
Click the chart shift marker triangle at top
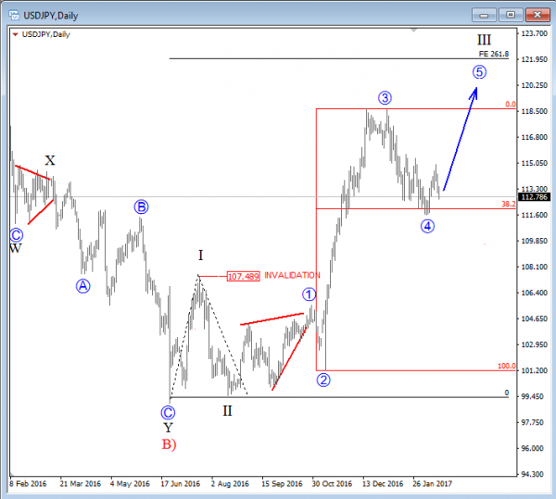[414, 31]
